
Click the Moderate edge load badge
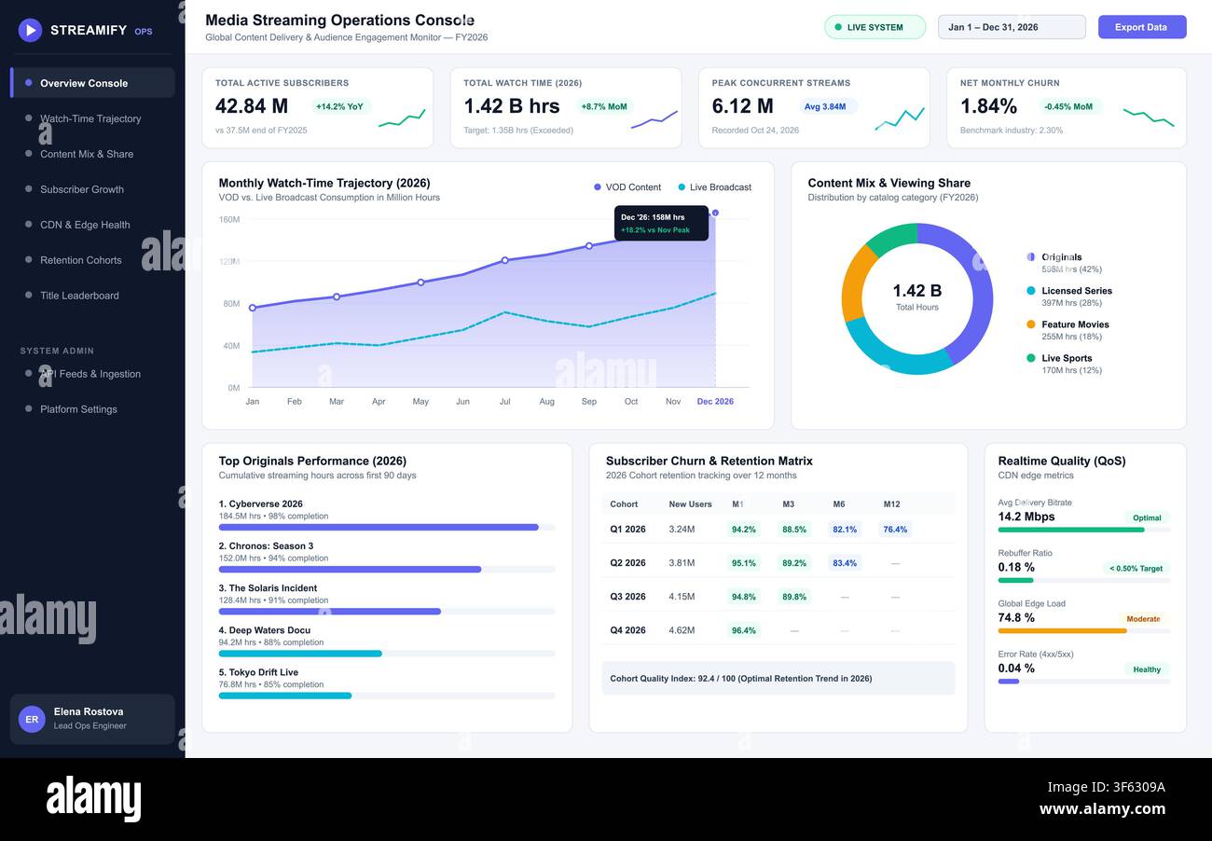(1144, 619)
